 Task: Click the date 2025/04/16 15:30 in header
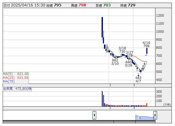coord(28,5)
